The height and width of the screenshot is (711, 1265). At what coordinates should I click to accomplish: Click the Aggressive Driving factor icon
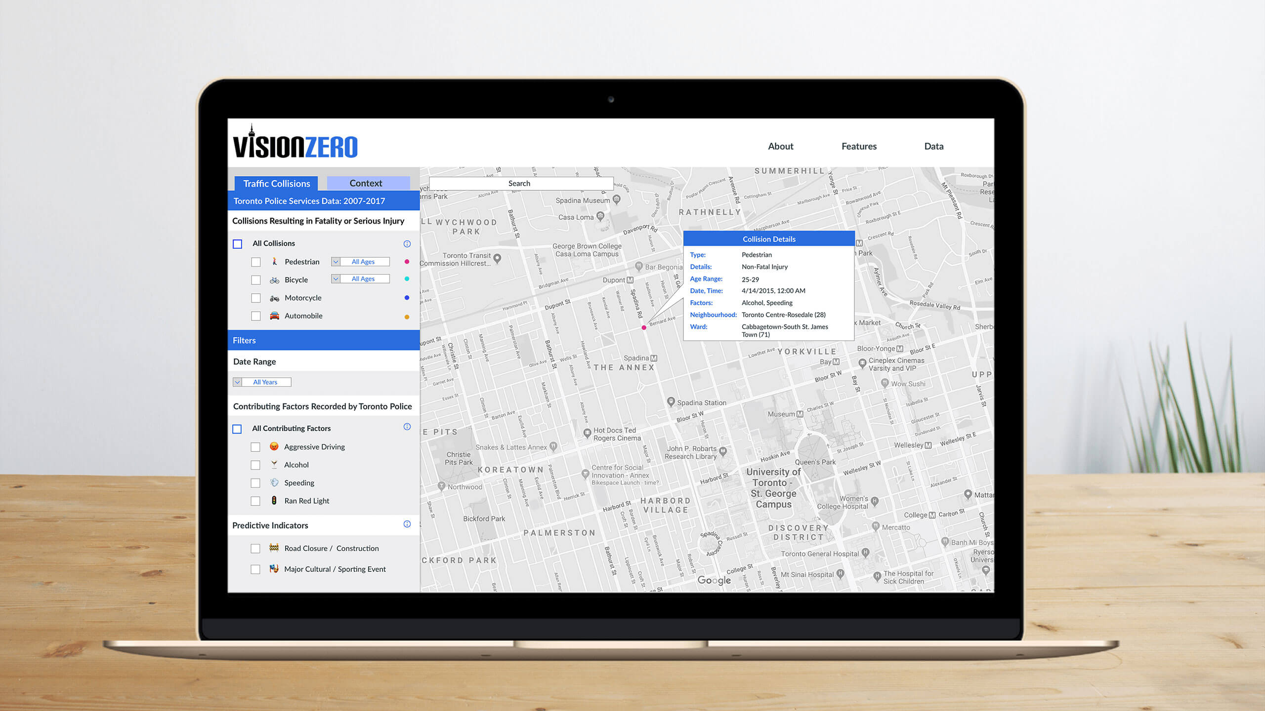[275, 445]
